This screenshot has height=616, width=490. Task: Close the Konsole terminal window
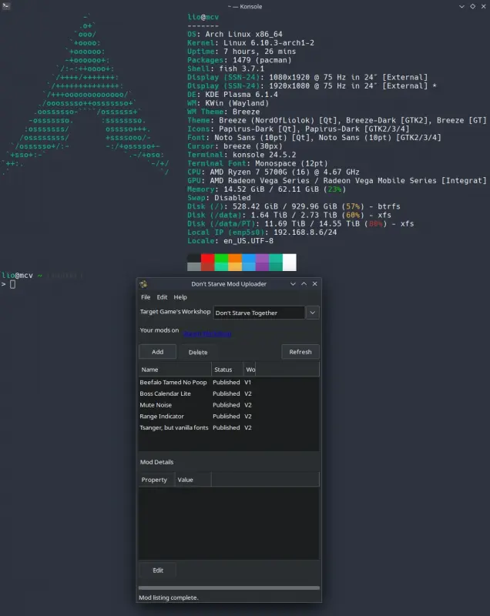pos(483,6)
